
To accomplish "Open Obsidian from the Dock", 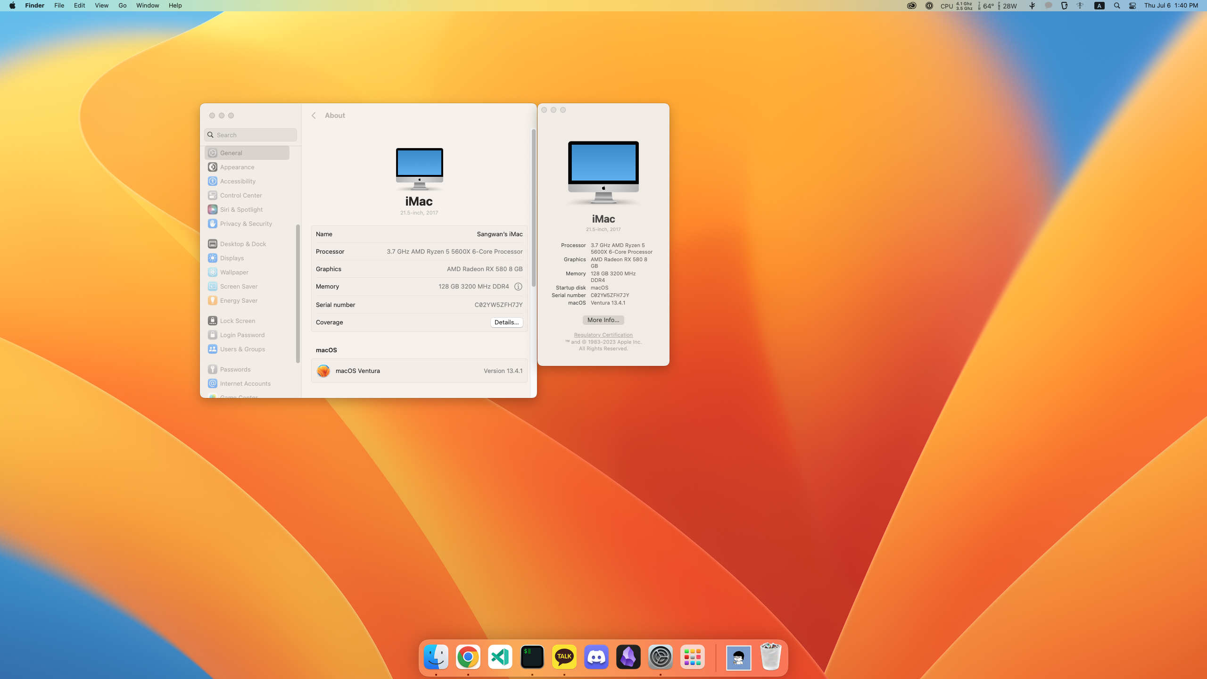I will (x=628, y=657).
